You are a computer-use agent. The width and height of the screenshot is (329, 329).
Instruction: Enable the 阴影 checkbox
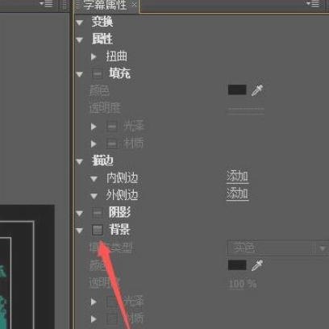98,213
